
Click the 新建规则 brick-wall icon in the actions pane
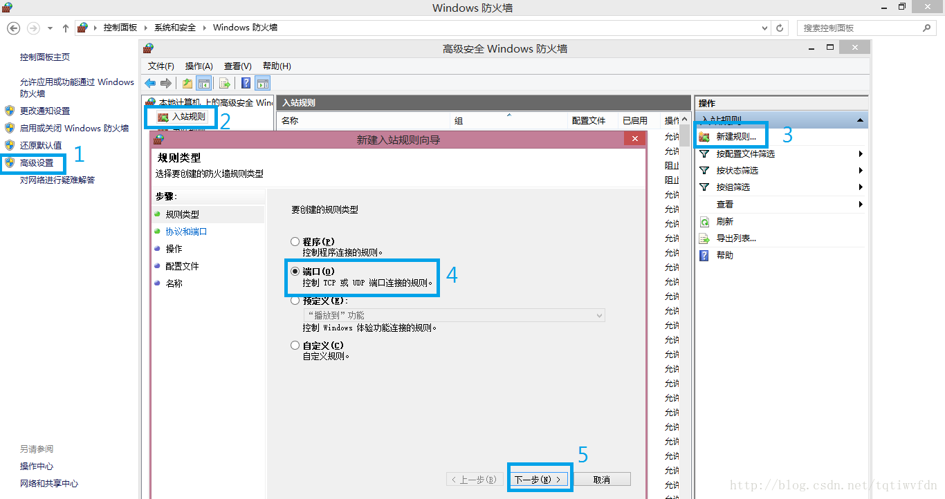tap(704, 137)
